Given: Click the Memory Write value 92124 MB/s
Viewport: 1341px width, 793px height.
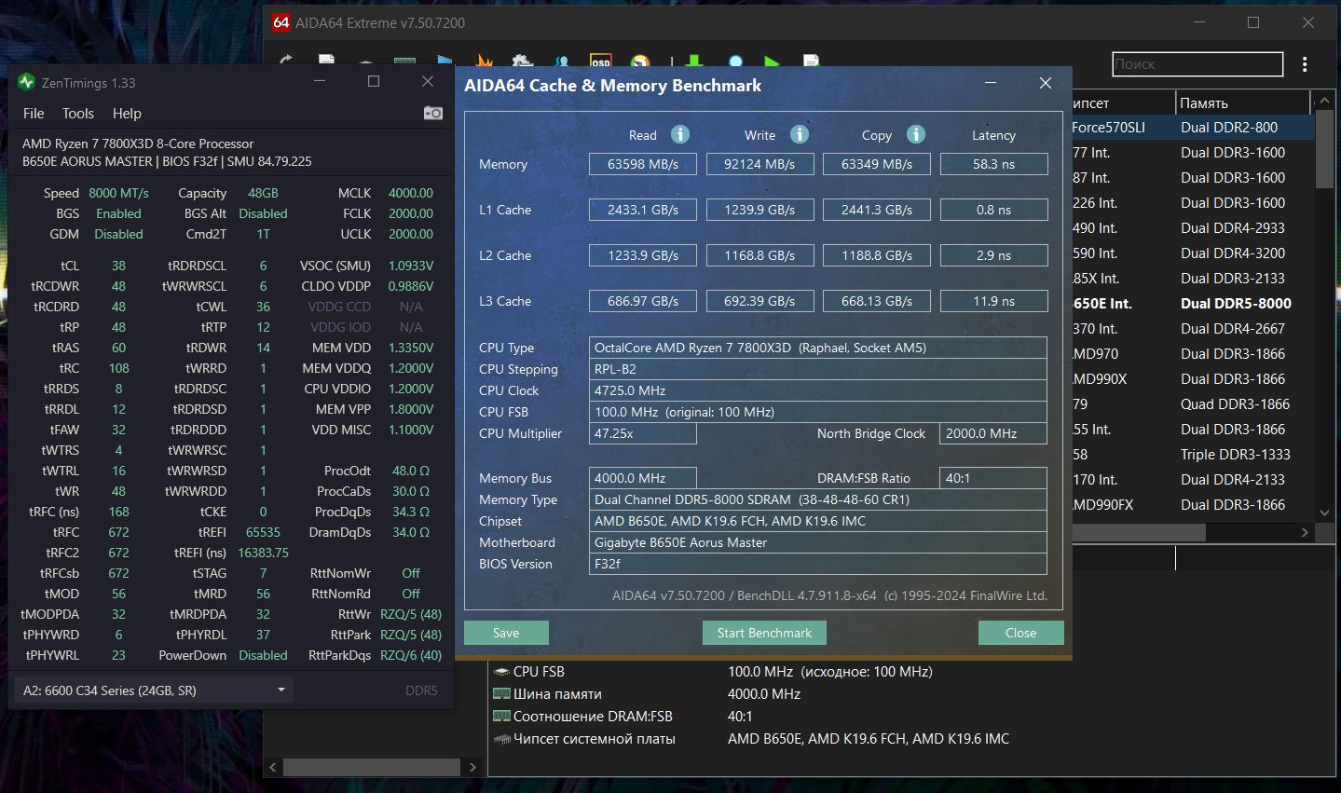Looking at the screenshot, I should [x=759, y=164].
